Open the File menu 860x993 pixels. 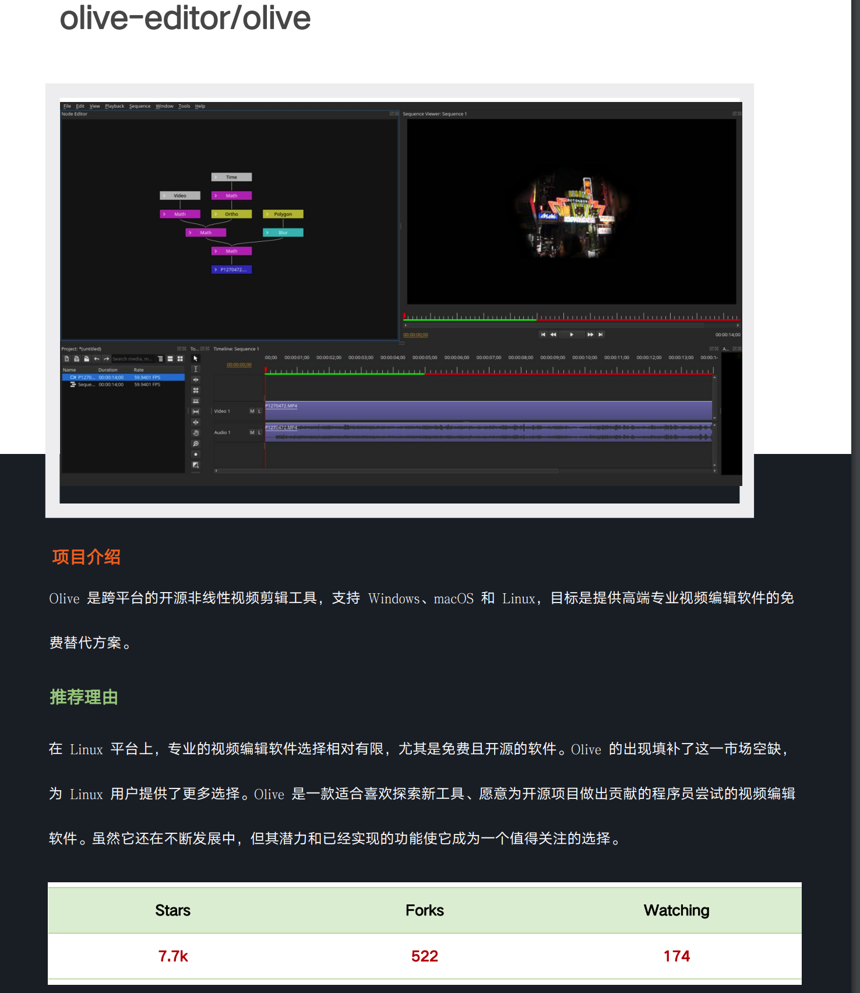(67, 106)
